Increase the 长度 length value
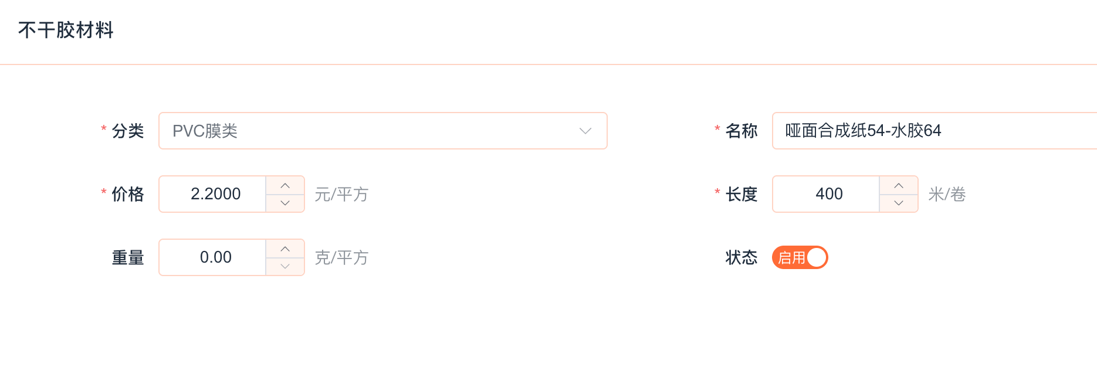The image size is (1097, 374). coord(898,186)
